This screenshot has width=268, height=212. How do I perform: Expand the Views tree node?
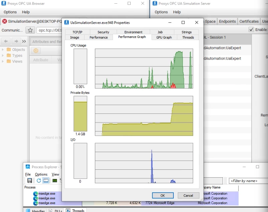(x=3, y=61)
